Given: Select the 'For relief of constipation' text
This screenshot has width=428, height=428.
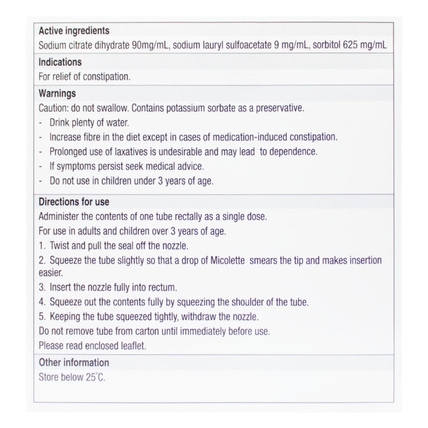Looking at the screenshot, I should tap(84, 77).
